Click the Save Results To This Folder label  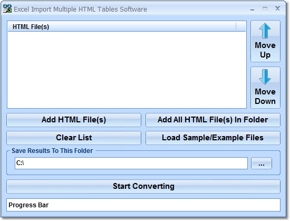[52, 151]
